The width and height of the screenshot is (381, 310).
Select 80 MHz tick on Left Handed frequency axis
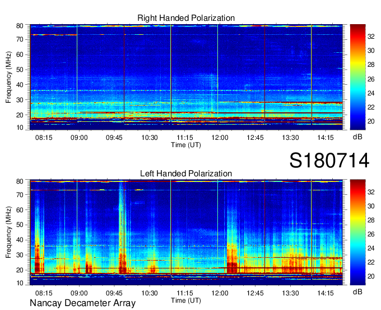coord(20,181)
